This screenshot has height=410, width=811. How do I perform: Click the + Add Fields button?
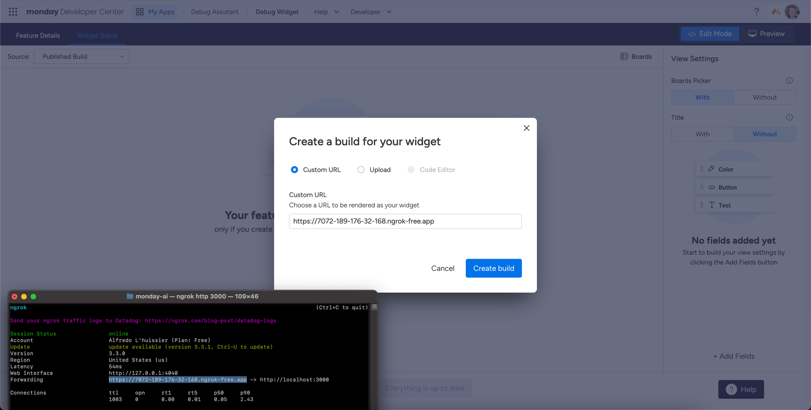734,356
